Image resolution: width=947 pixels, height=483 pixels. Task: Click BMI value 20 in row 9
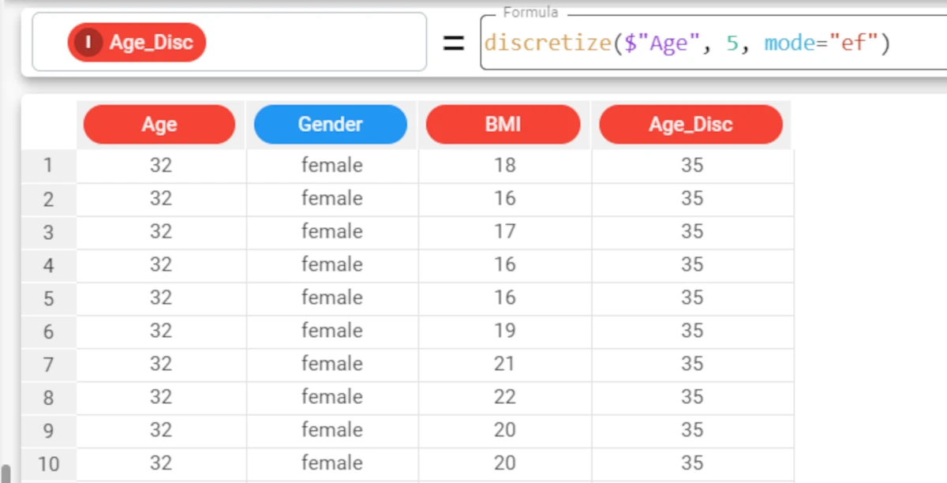click(505, 430)
